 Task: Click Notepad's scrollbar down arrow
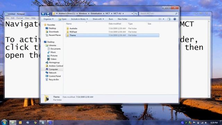click(209, 97)
